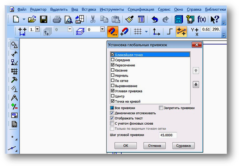Open the f(x) variables icon

202,20
